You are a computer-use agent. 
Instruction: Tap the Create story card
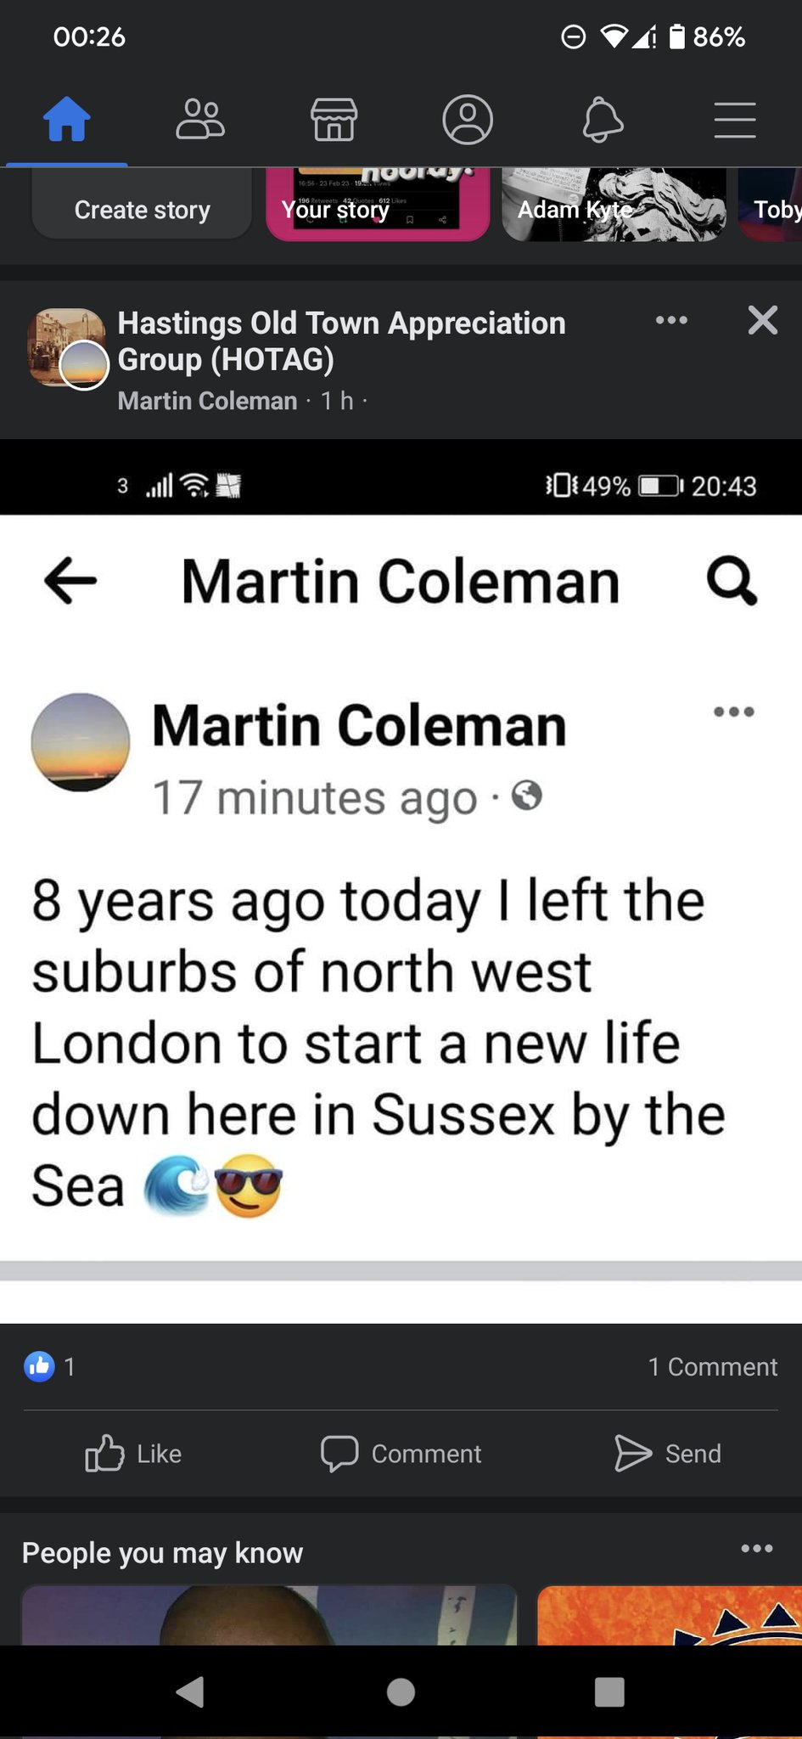142,209
